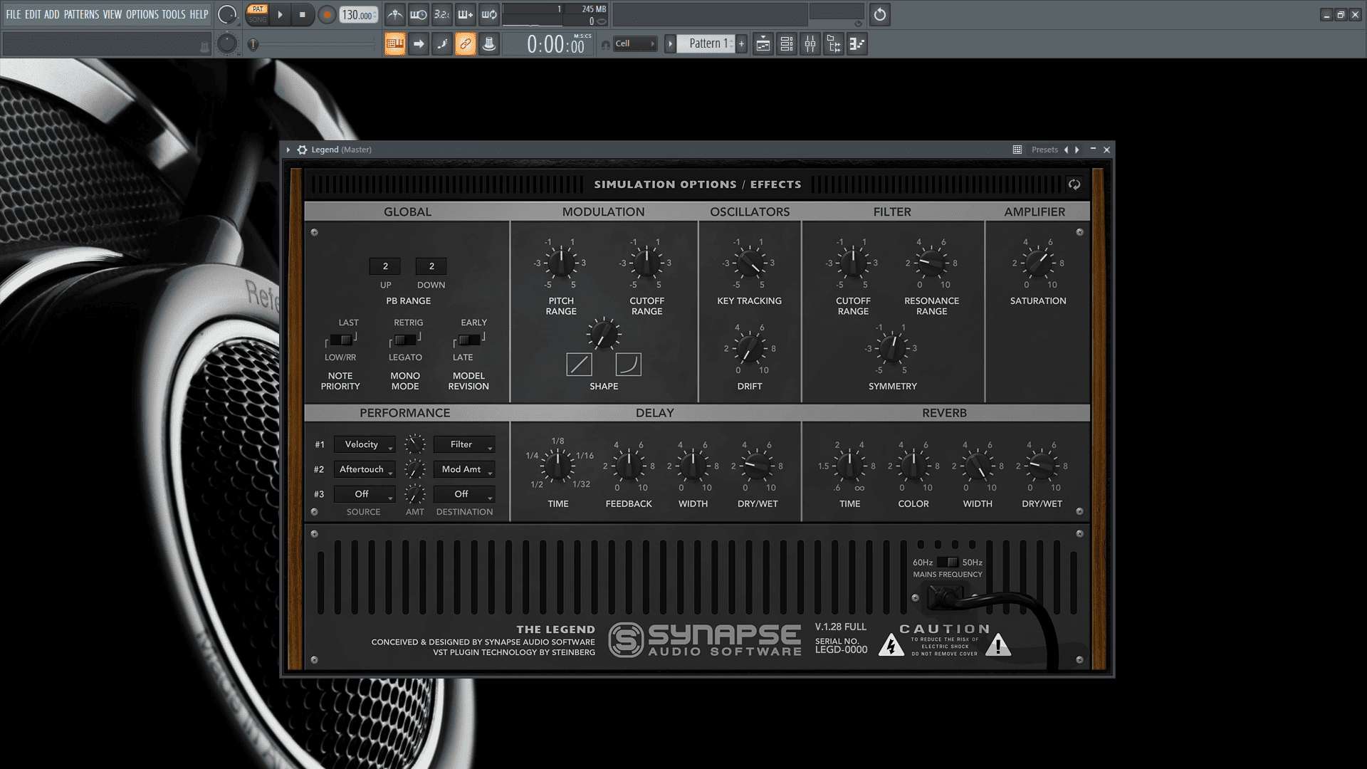The height and width of the screenshot is (769, 1367).
Task: Select next preset arrow
Action: click(1077, 150)
